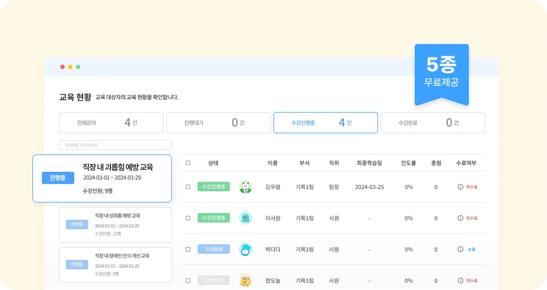Screen dimensions: 547x290
Task: Select the 수강진행중 4건 filter tab
Action: point(325,123)
